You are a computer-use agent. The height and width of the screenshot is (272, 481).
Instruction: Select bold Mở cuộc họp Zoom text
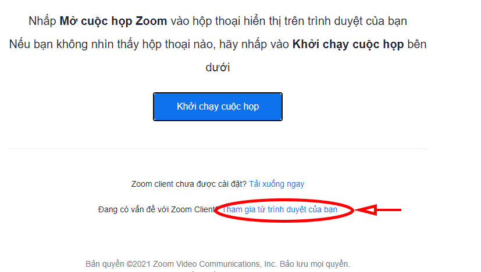click(113, 21)
